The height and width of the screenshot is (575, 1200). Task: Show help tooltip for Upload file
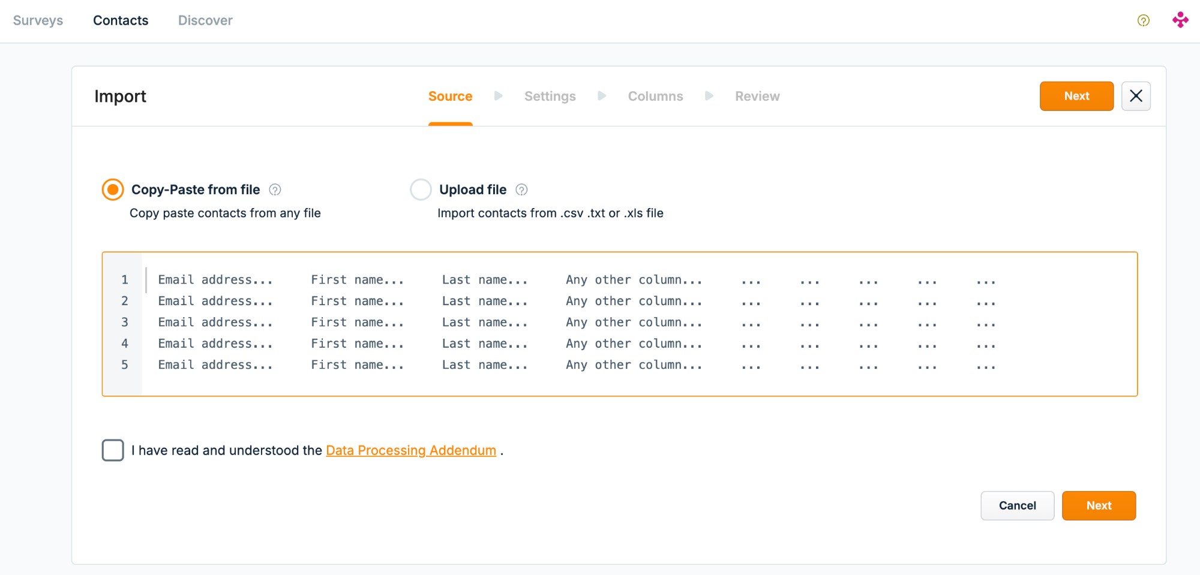[x=521, y=190]
